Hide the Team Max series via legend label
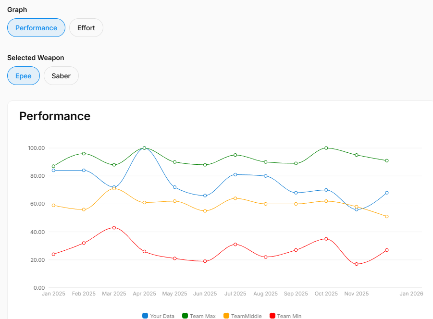Image resolution: width=433 pixels, height=319 pixels. pos(202,316)
